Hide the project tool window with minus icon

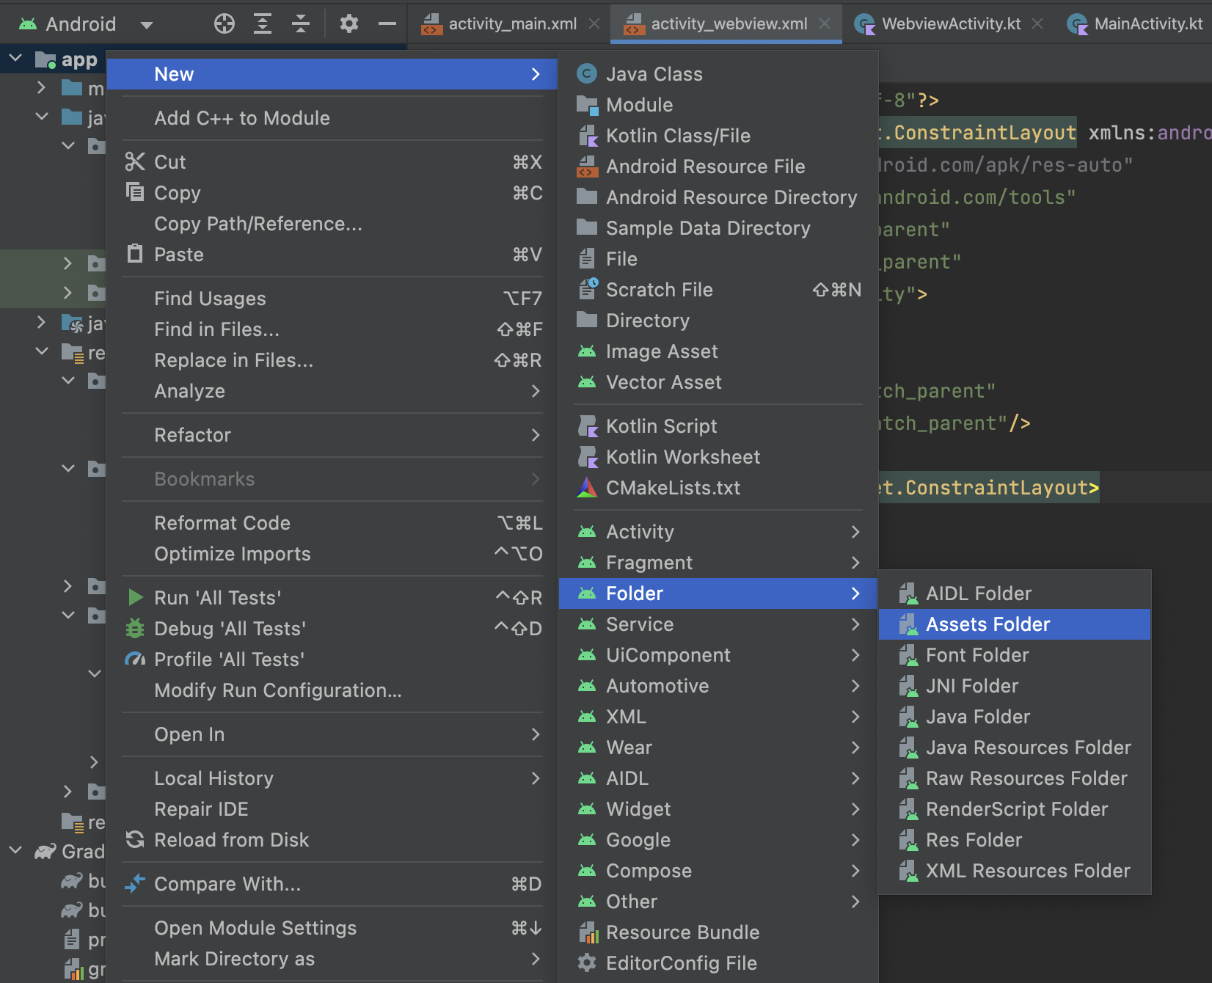click(x=387, y=24)
